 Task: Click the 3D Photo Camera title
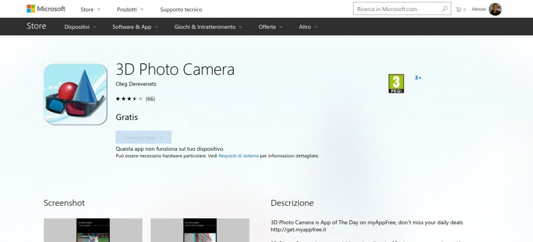coord(175,70)
